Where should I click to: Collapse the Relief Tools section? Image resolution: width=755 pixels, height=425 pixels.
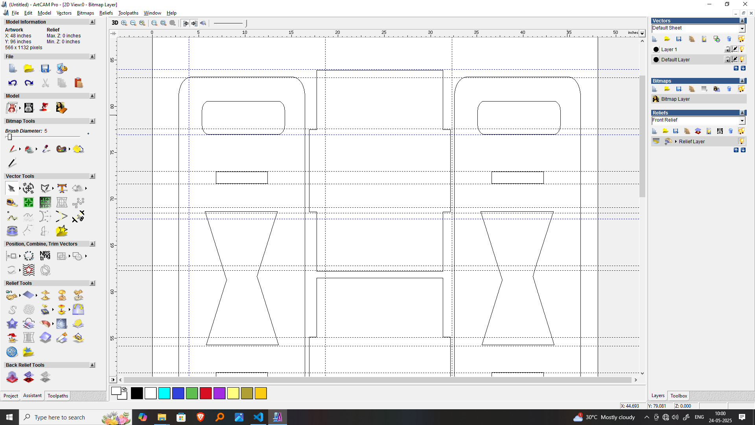click(x=92, y=283)
